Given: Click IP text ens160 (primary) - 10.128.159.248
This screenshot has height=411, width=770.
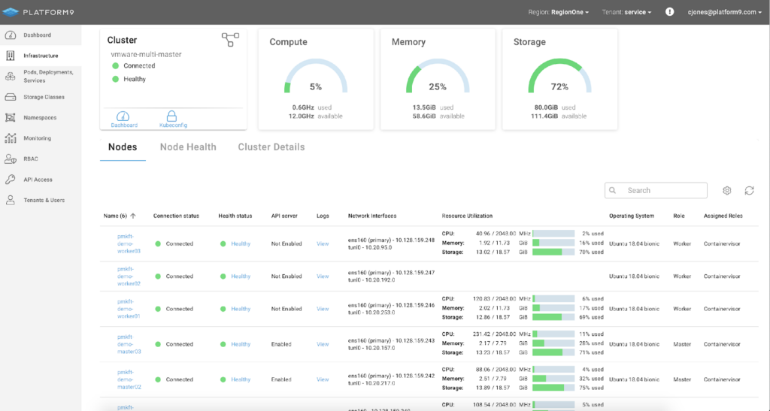Looking at the screenshot, I should [x=391, y=240].
